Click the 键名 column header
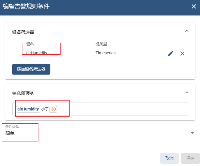The image size is (200, 166). tap(30, 44)
